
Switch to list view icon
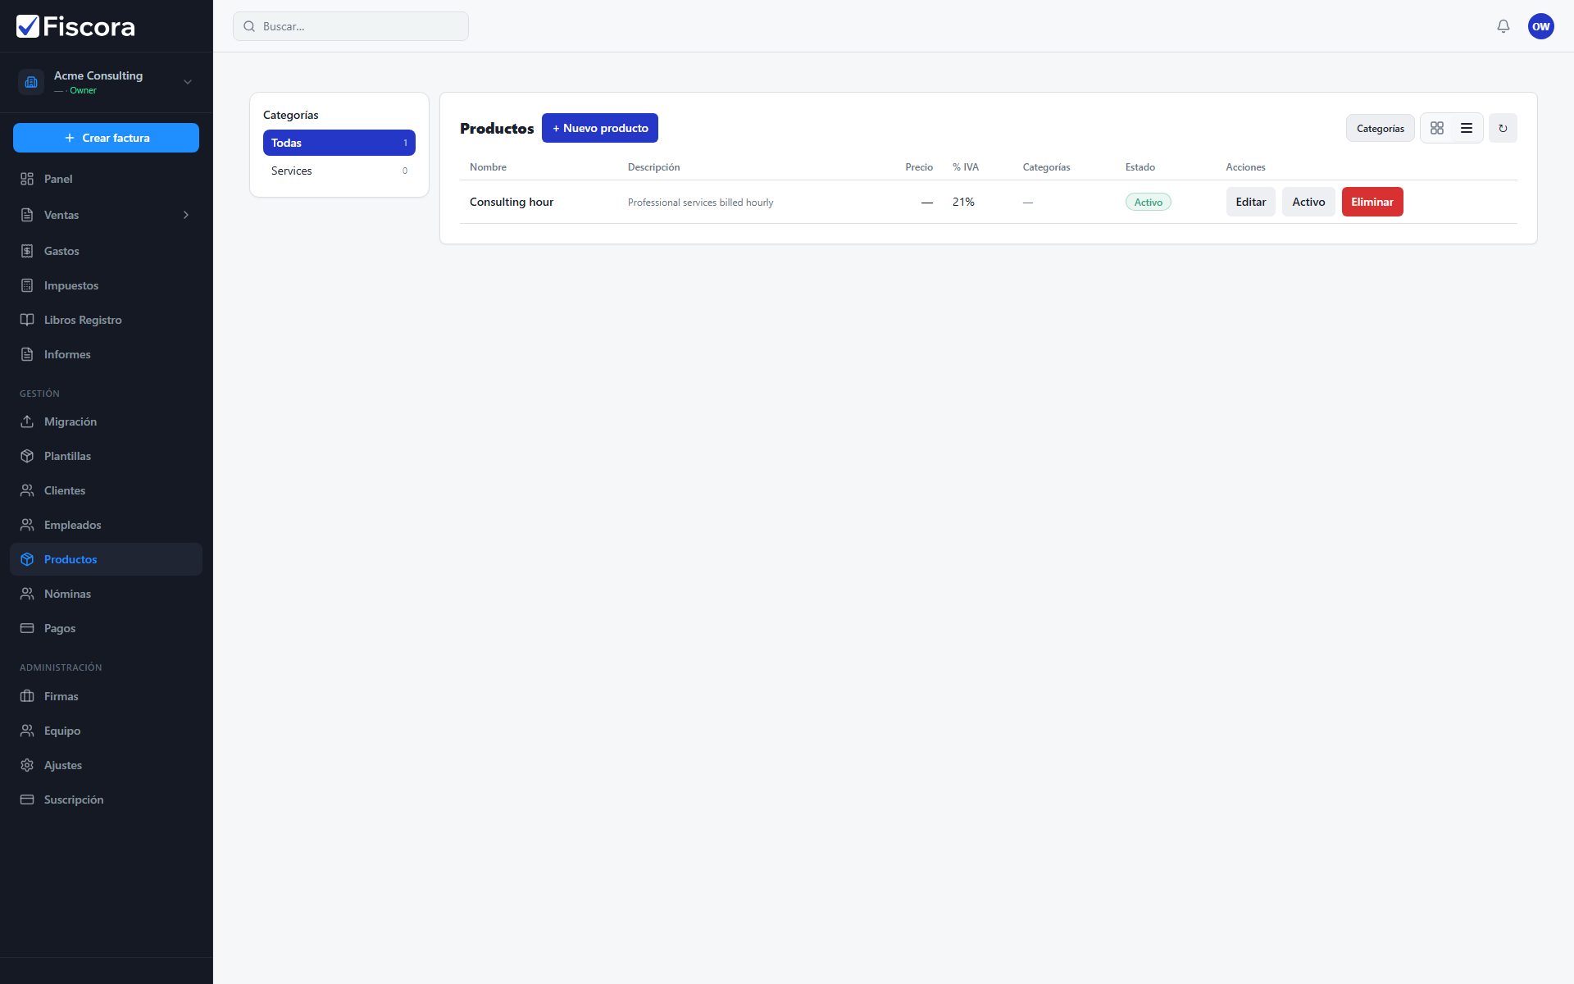point(1467,128)
